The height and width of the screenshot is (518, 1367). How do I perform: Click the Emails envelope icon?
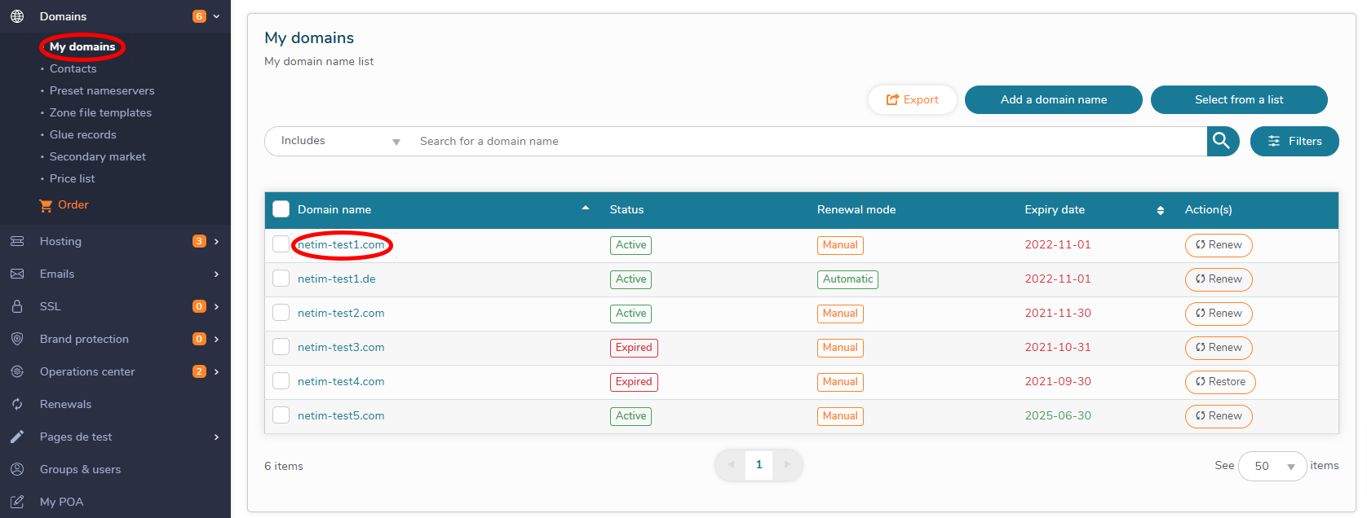[x=17, y=274]
